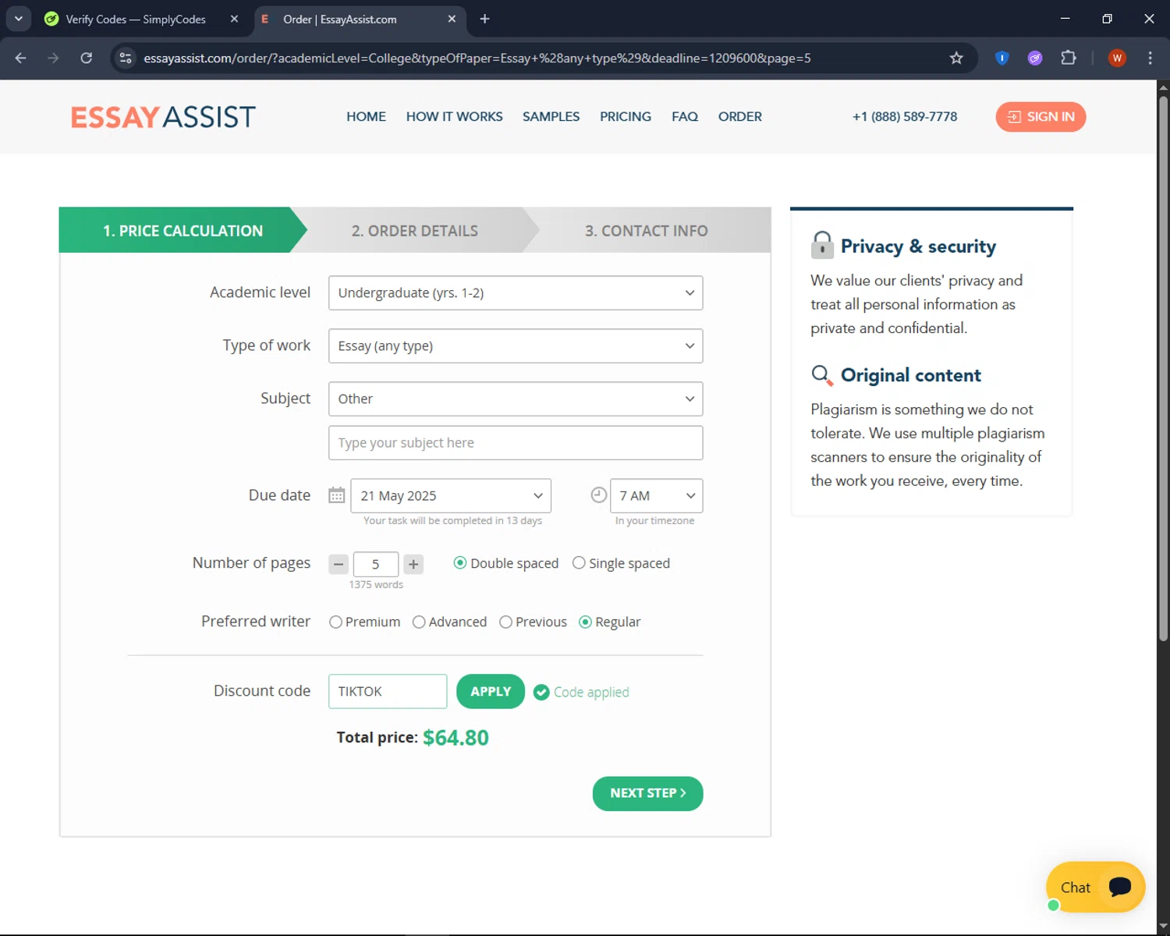Open the Chrome three-dot menu
1170x936 pixels.
pyautogui.click(x=1150, y=58)
